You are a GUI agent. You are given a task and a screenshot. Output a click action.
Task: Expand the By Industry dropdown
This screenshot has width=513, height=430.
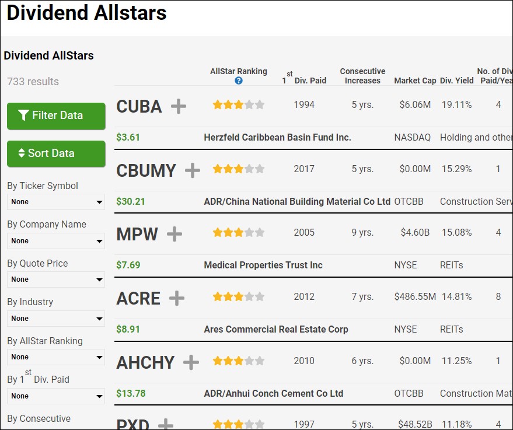coord(56,318)
